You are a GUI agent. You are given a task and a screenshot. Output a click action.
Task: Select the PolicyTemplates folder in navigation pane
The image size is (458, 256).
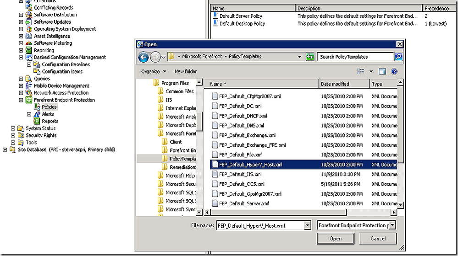coord(179,159)
